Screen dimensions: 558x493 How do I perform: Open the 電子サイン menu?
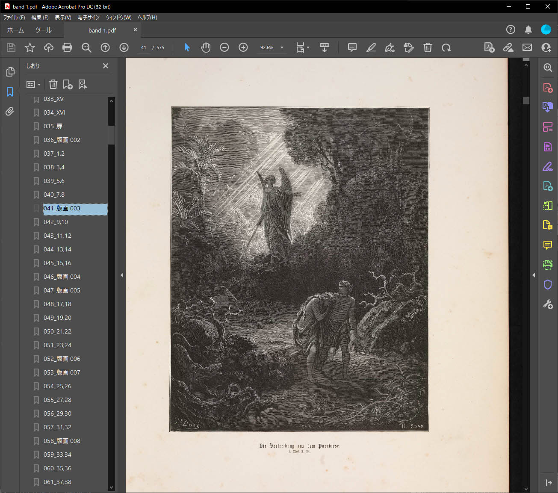89,18
